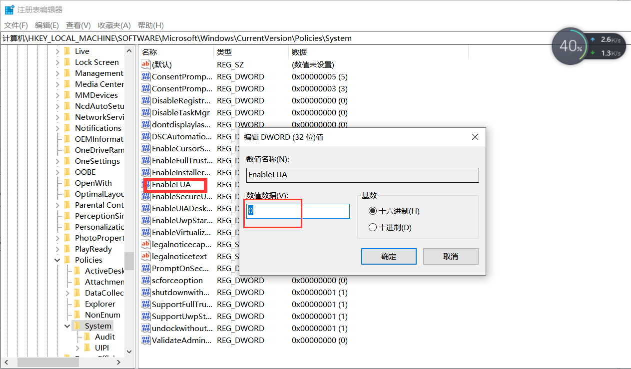
Task: Select the 十进制(D) decimal radio button
Action: [372, 227]
